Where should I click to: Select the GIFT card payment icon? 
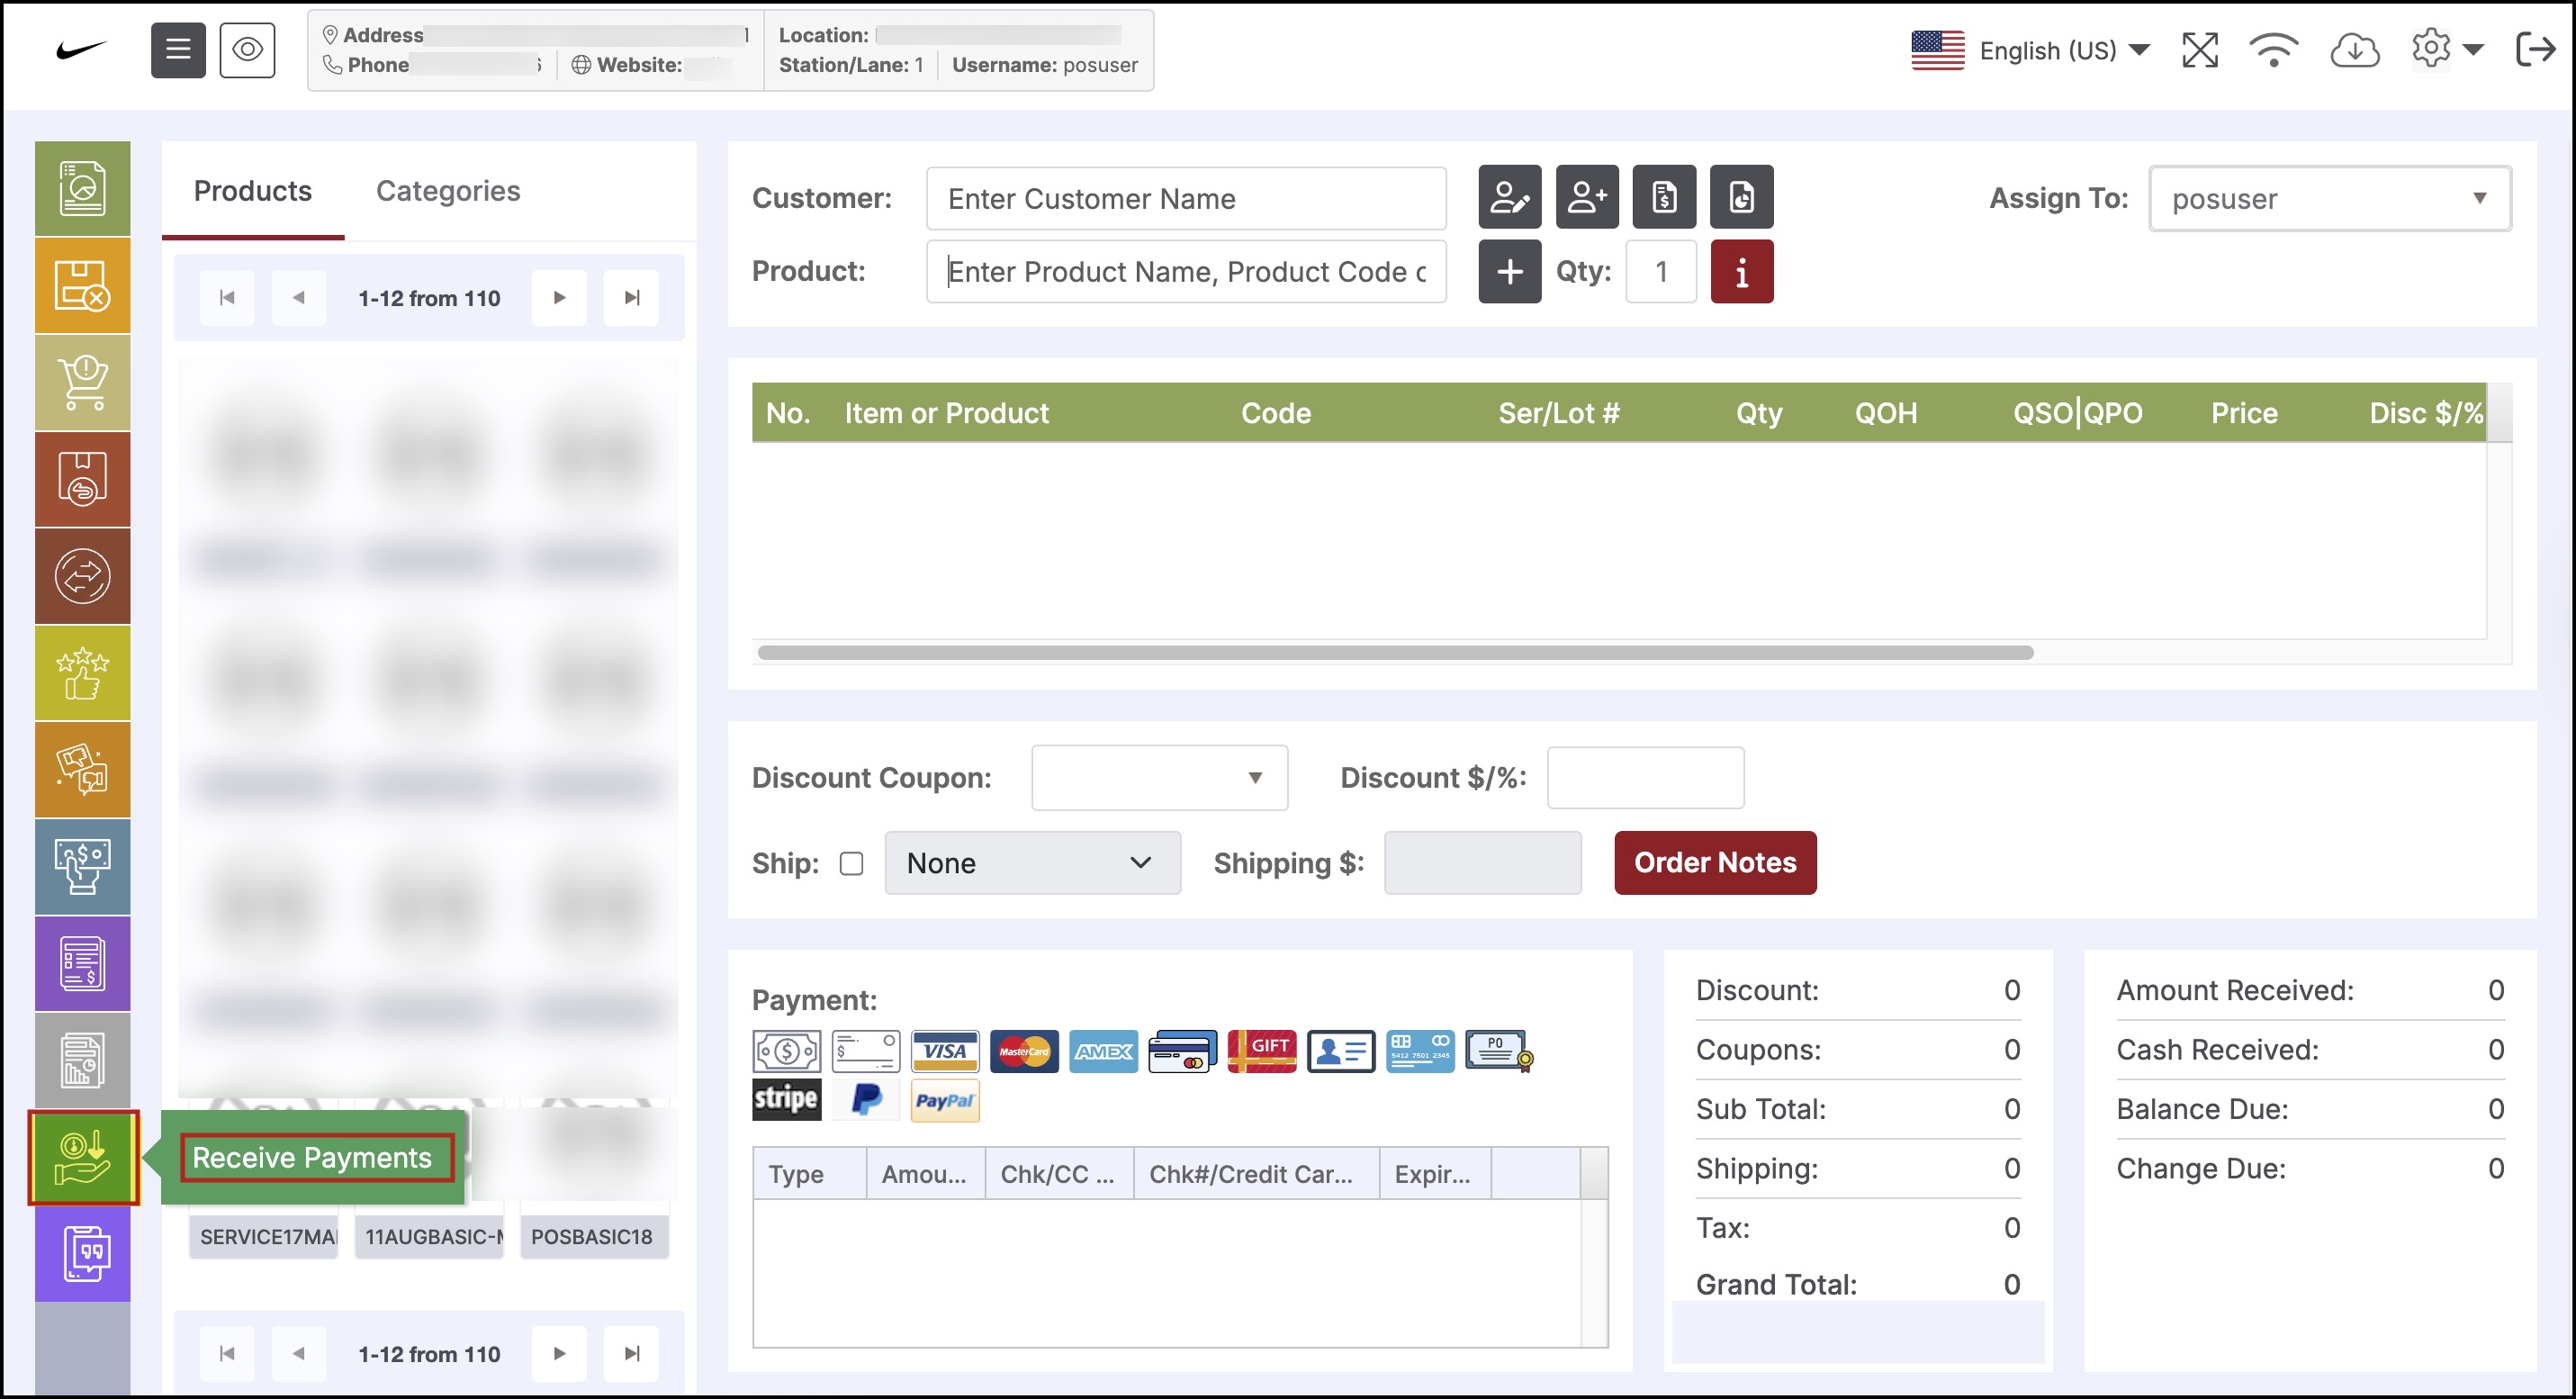click(x=1261, y=1051)
